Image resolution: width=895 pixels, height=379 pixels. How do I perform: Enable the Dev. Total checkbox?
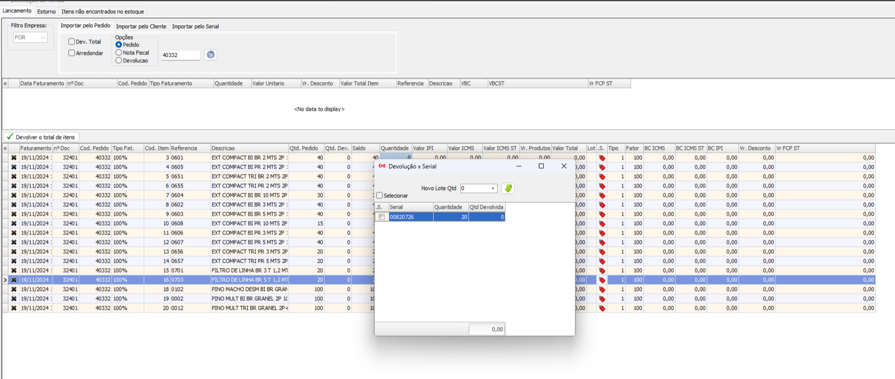[72, 41]
